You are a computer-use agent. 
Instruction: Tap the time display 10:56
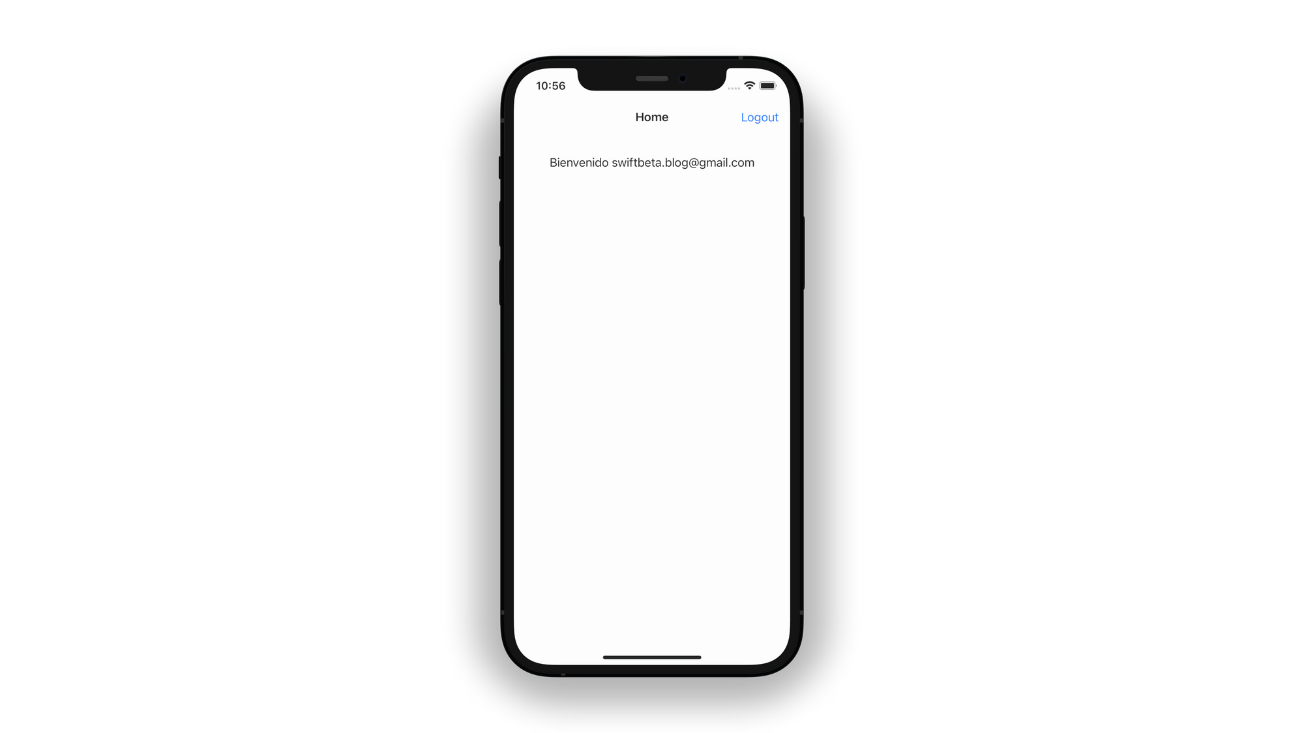550,85
